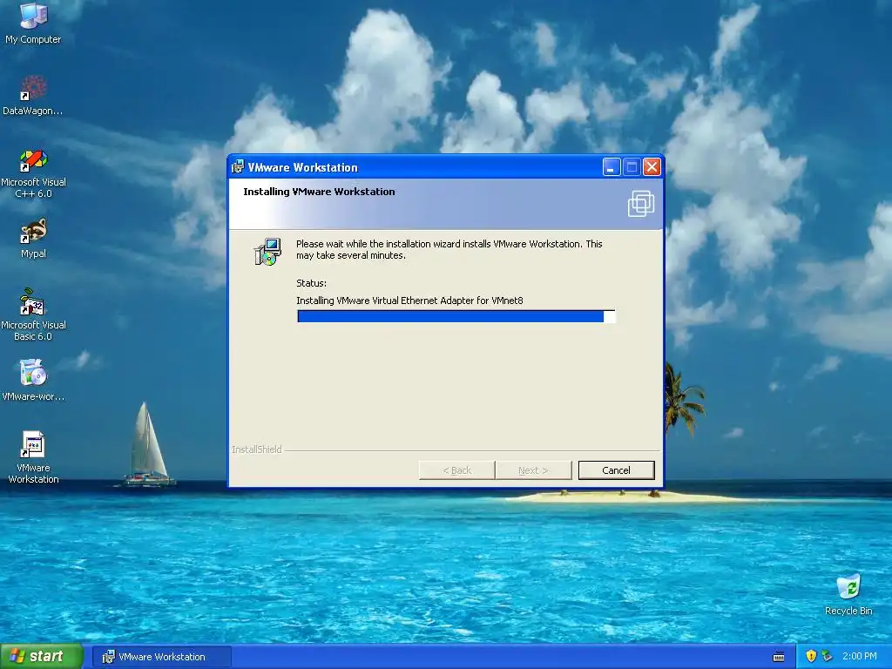Screen dimensions: 892x669
Task: Click 'Installing VMware Virtual Ethernet Adapter' status text
Action: [409, 301]
